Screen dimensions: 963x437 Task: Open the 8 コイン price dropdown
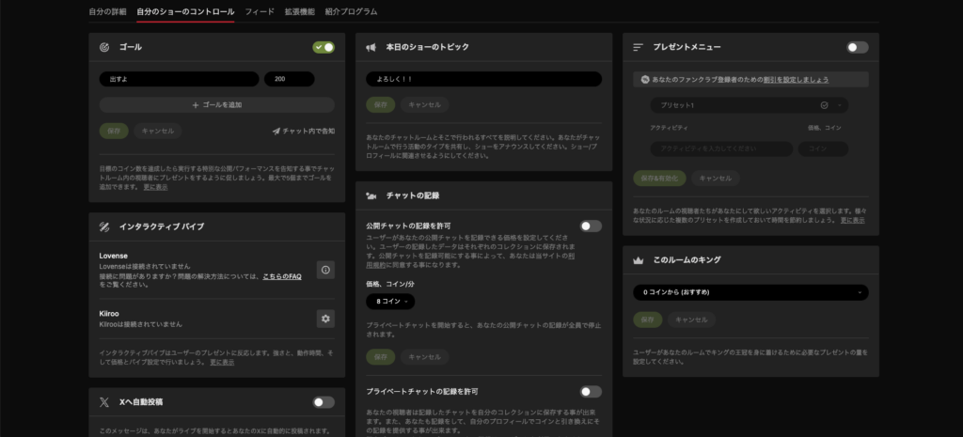coord(388,302)
